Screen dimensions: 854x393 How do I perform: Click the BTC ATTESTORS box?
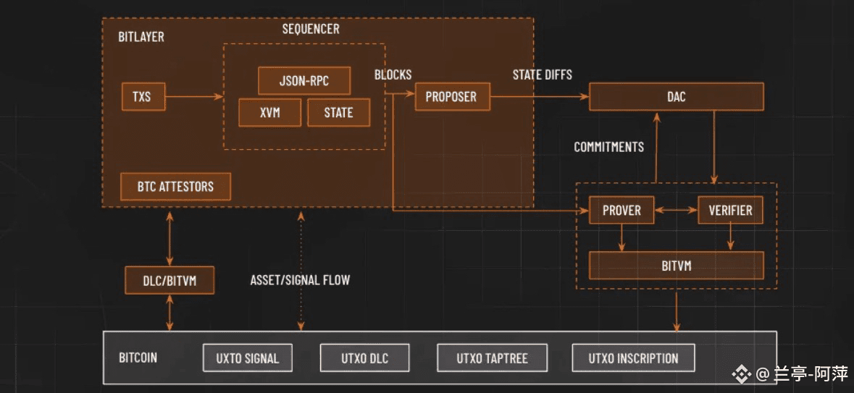click(176, 187)
